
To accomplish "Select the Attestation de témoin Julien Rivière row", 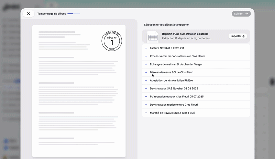I will 196,81.
